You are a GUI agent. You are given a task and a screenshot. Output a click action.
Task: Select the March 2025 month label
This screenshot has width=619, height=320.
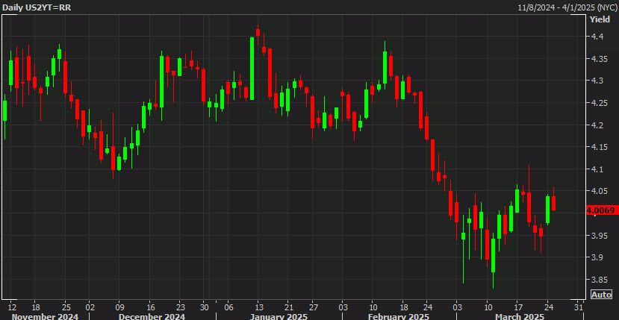point(519,316)
